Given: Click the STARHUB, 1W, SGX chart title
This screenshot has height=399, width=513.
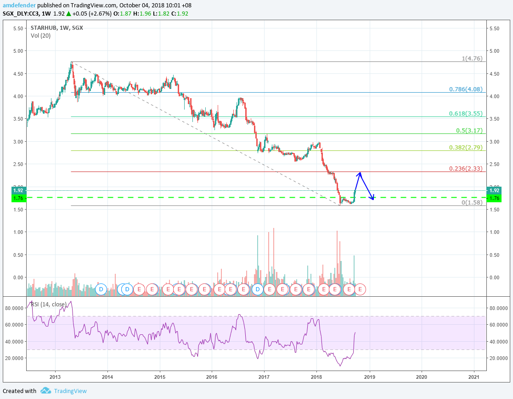Looking at the screenshot, I should point(56,28).
